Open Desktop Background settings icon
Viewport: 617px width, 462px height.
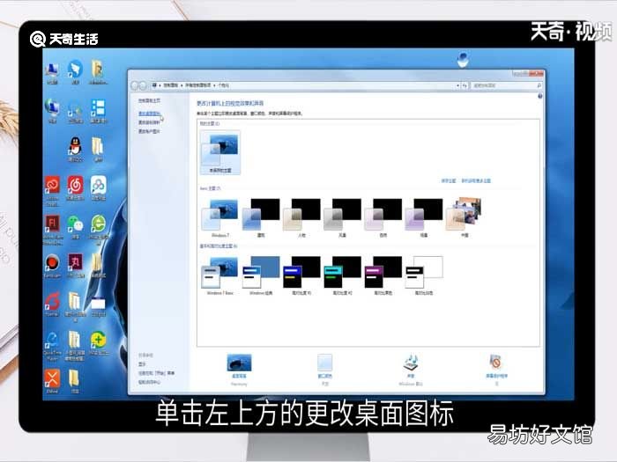click(x=239, y=363)
